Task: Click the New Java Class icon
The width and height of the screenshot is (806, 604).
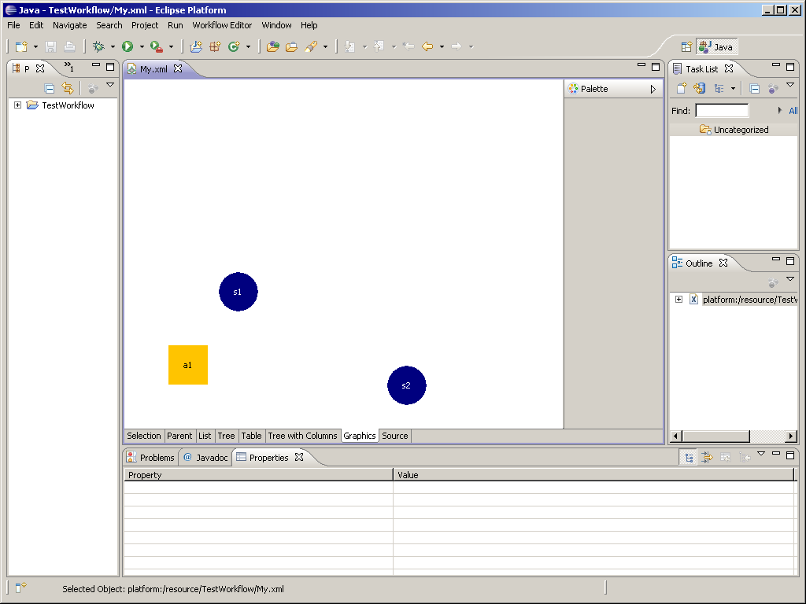Action: 233,47
